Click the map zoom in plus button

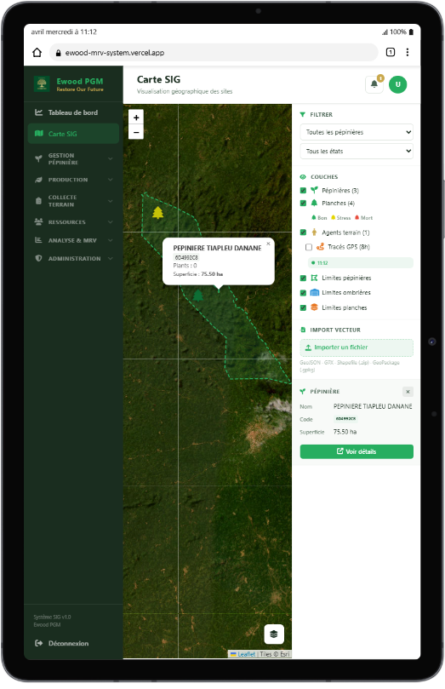[x=136, y=118]
